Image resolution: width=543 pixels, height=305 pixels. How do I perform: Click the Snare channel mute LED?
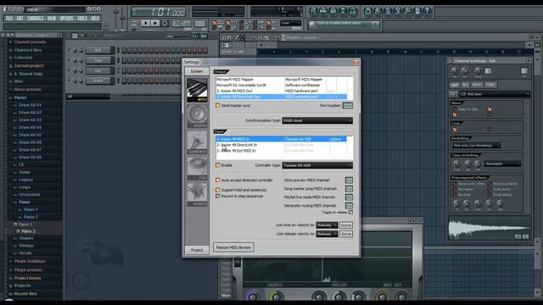(69, 80)
